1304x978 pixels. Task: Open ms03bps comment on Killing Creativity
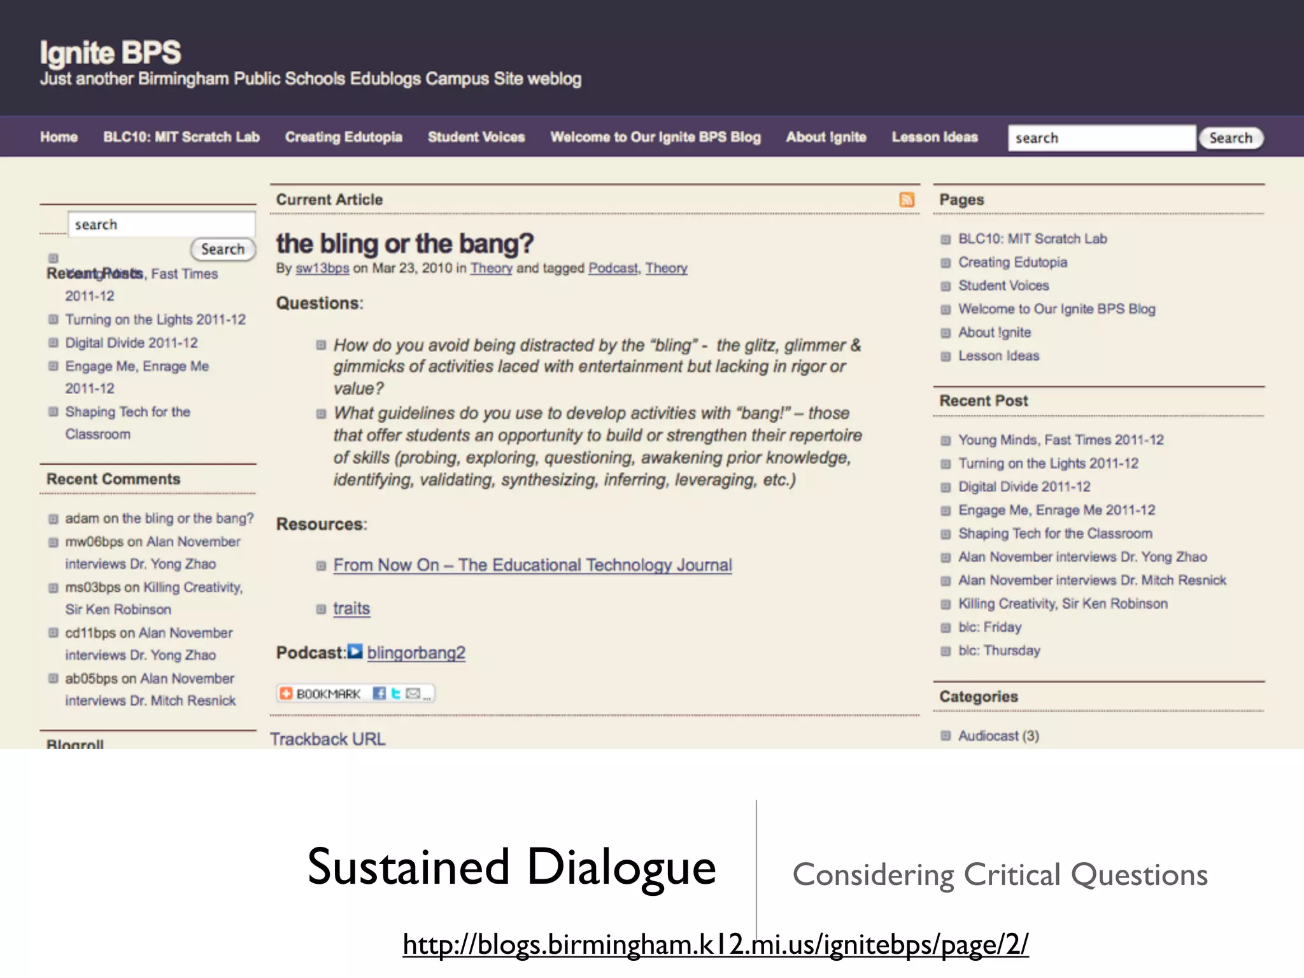154,598
